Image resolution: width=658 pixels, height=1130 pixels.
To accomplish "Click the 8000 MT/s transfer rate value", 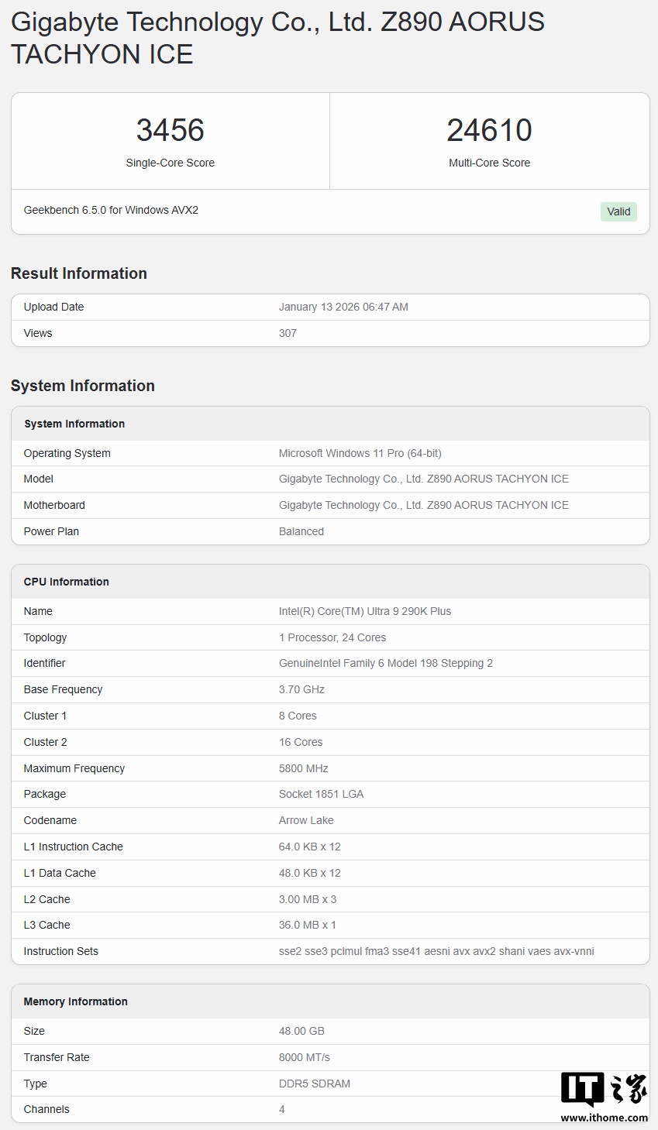I will click(304, 1057).
